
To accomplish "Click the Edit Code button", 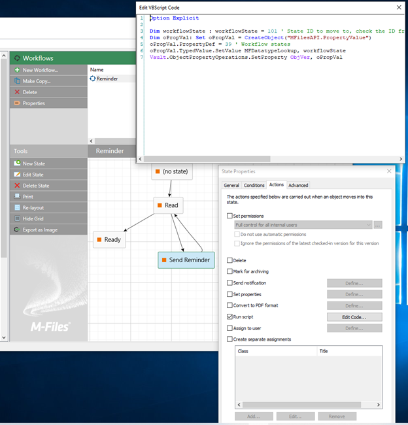I will [x=354, y=317].
